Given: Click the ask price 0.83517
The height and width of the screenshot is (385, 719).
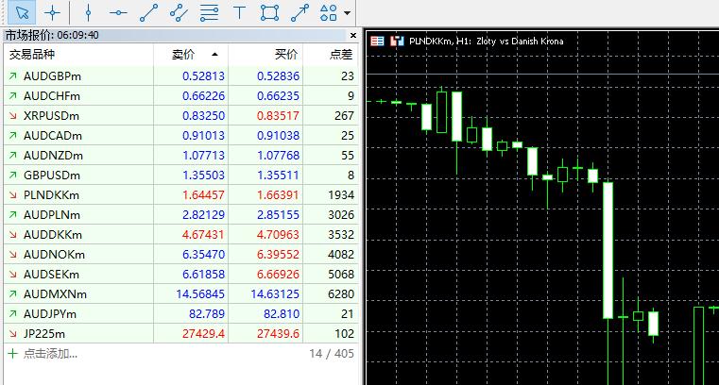Looking at the screenshot, I should pos(279,116).
